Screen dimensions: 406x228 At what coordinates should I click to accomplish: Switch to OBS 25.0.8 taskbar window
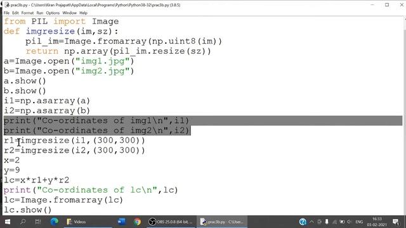(171, 222)
